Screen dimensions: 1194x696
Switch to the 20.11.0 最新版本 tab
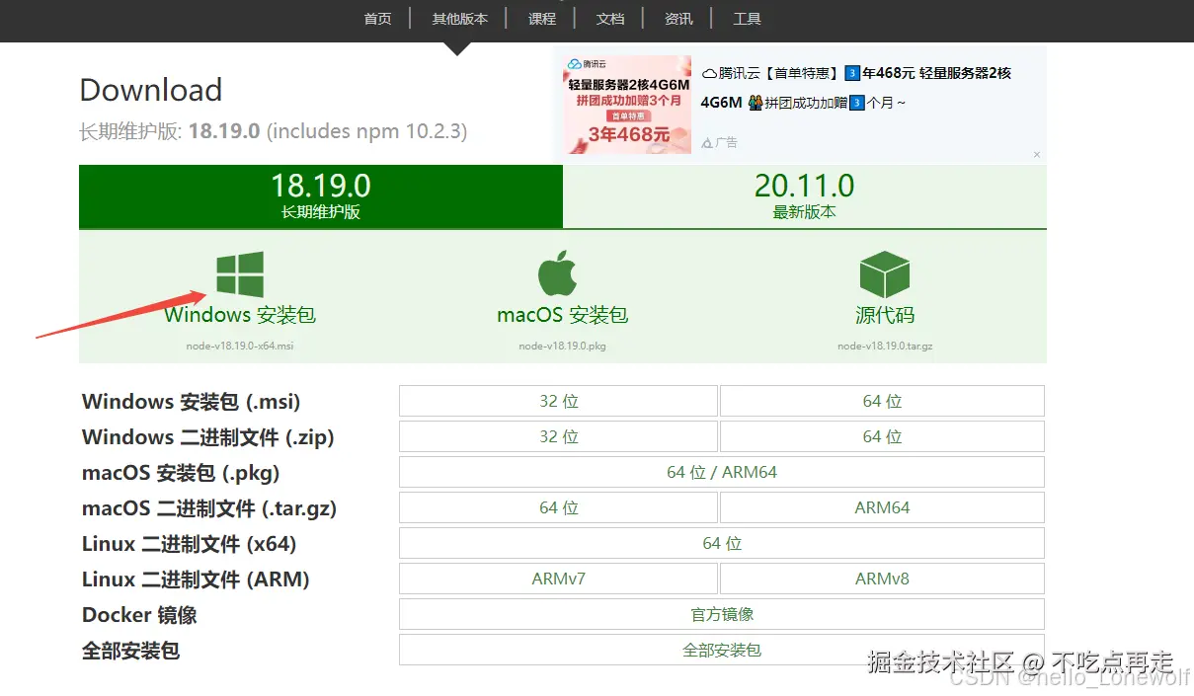(805, 196)
